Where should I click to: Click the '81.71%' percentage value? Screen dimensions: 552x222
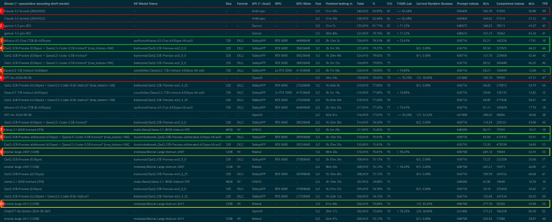pyautogui.click(x=378, y=26)
